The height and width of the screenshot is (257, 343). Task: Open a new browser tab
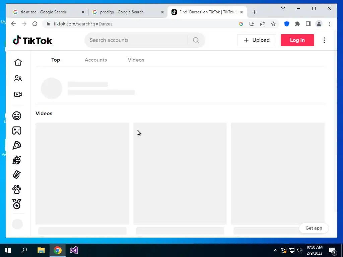pos(254,12)
